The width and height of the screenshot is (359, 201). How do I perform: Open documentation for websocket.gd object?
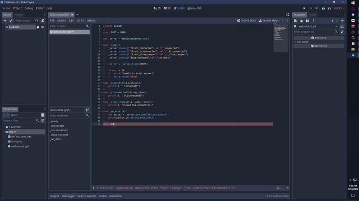(x=342, y=26)
